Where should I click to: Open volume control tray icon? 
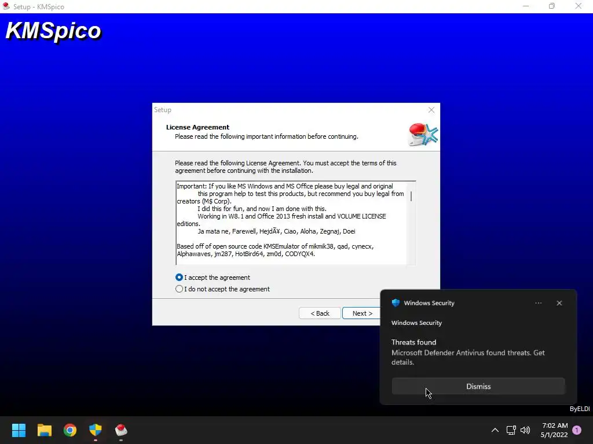pyautogui.click(x=525, y=430)
